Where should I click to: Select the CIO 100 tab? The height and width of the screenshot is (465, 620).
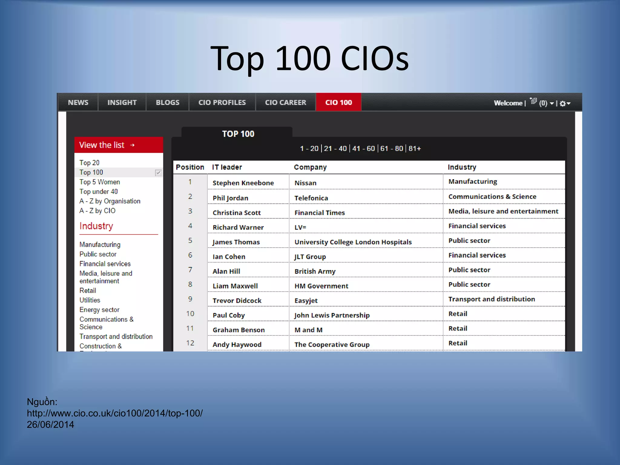[x=338, y=102]
